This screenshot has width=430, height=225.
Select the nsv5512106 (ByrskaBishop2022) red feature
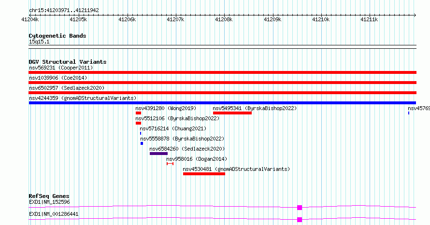click(138, 123)
